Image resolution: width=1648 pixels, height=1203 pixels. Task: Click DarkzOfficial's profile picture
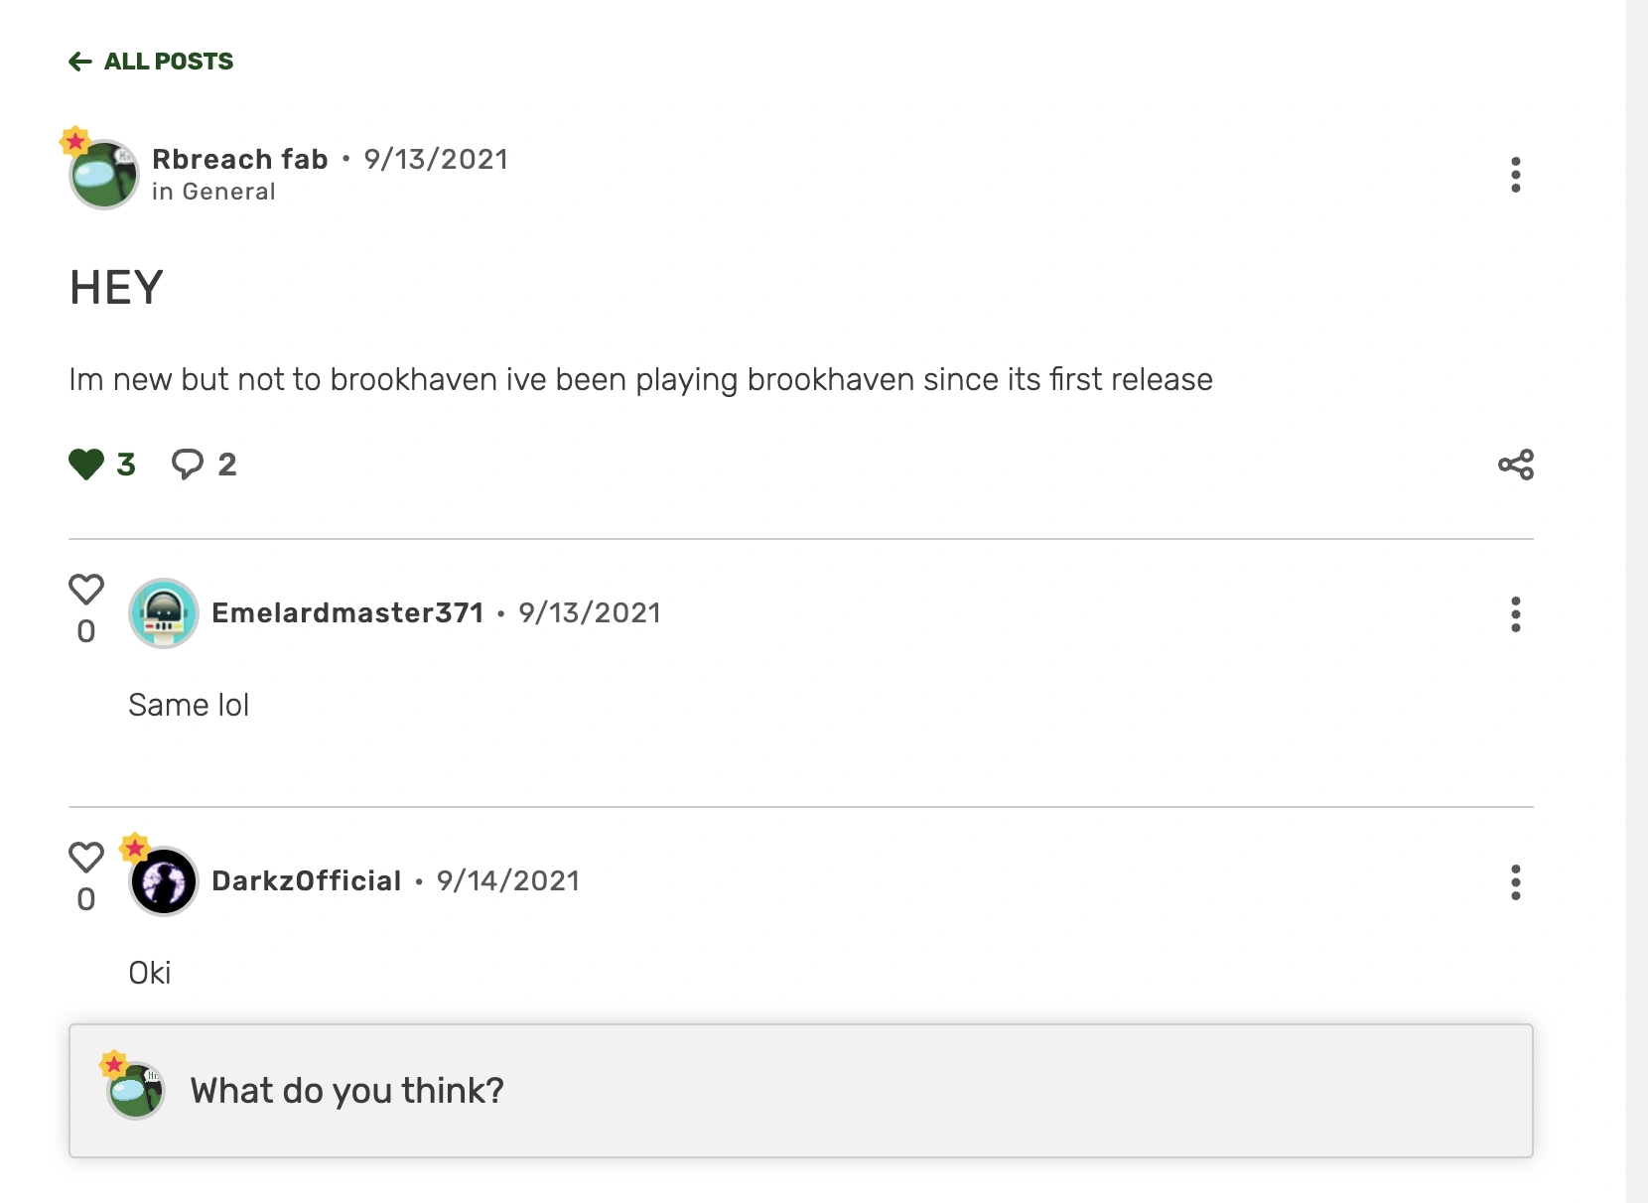(x=162, y=881)
